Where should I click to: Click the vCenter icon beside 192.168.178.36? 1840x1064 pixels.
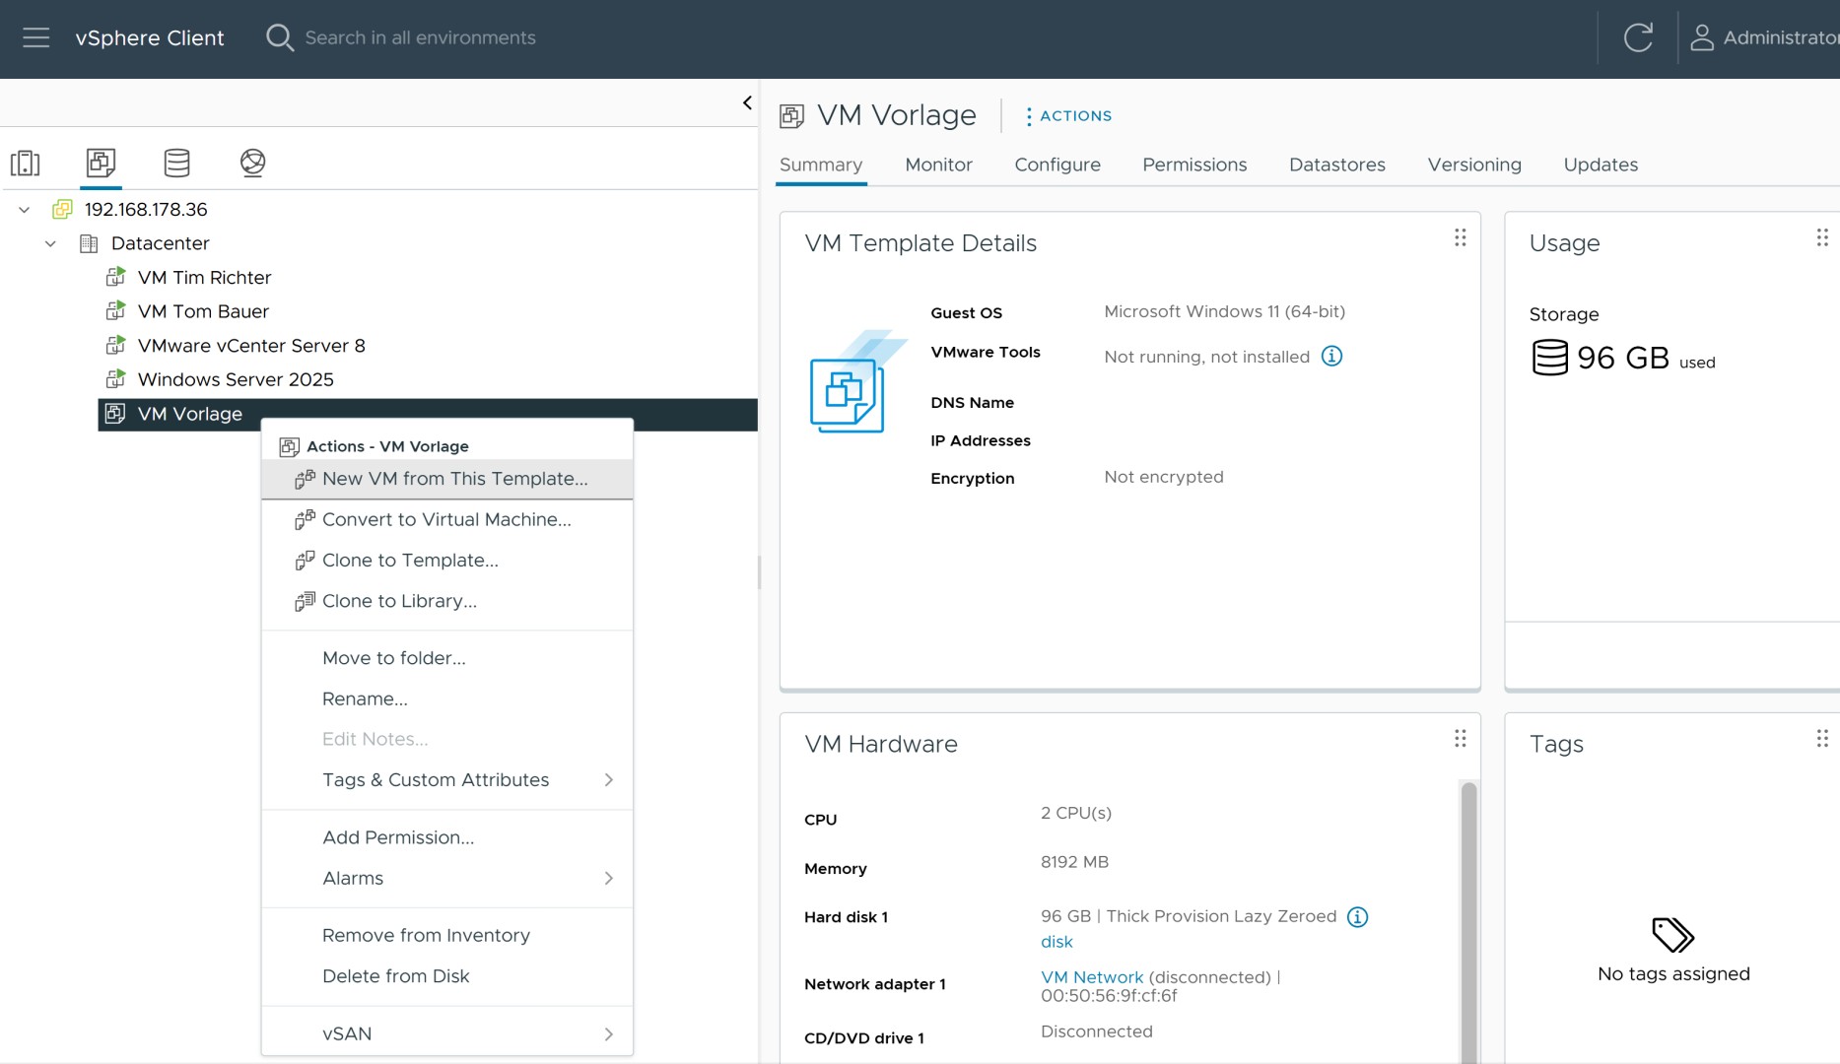[63, 209]
